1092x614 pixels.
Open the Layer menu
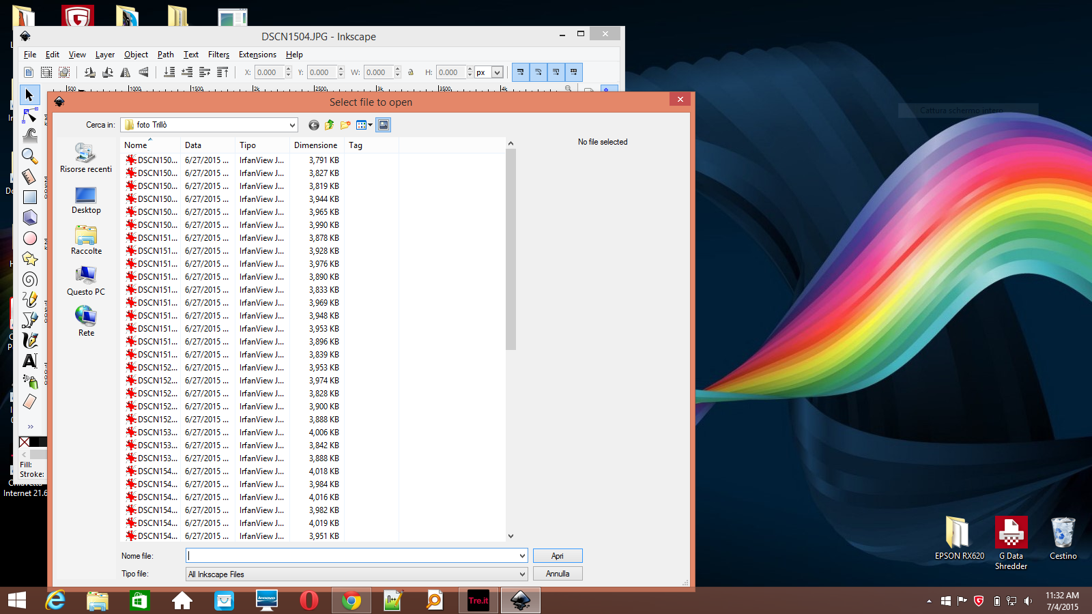click(x=104, y=55)
